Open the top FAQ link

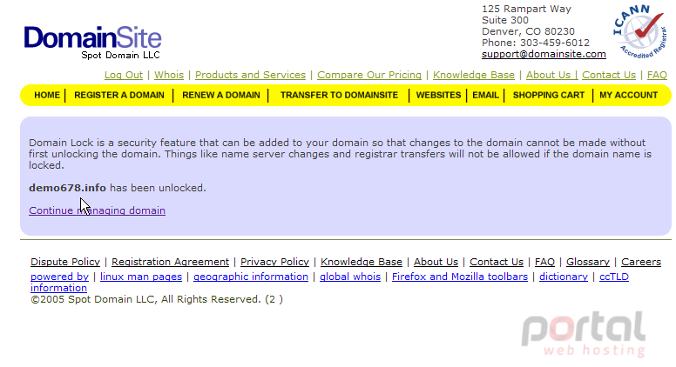click(657, 75)
